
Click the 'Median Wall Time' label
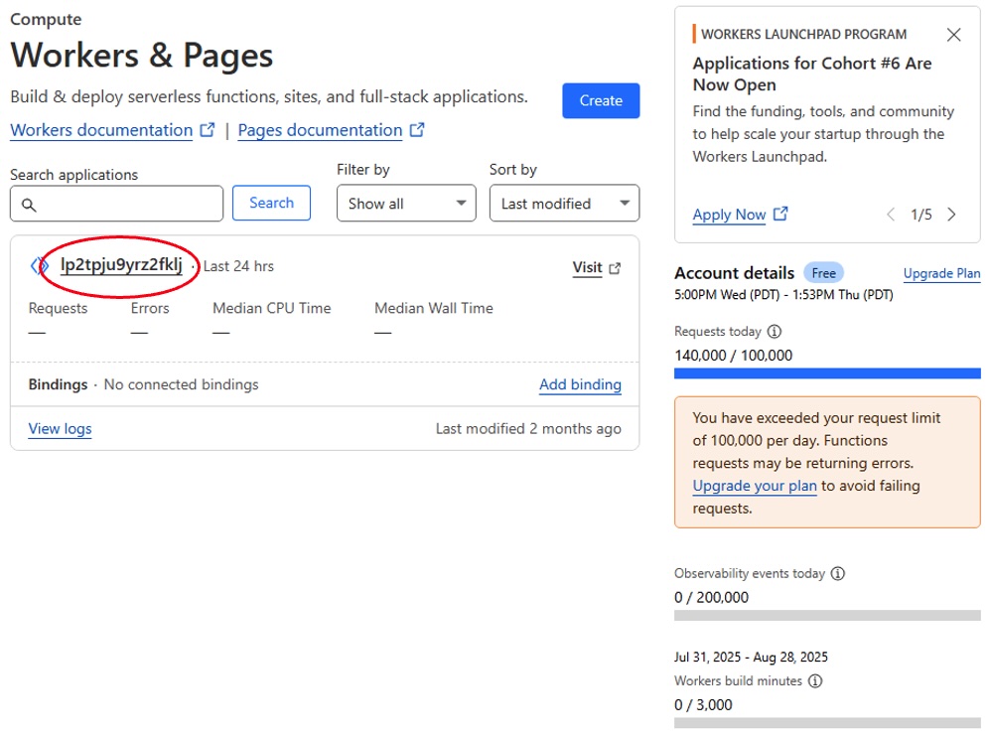click(x=434, y=308)
